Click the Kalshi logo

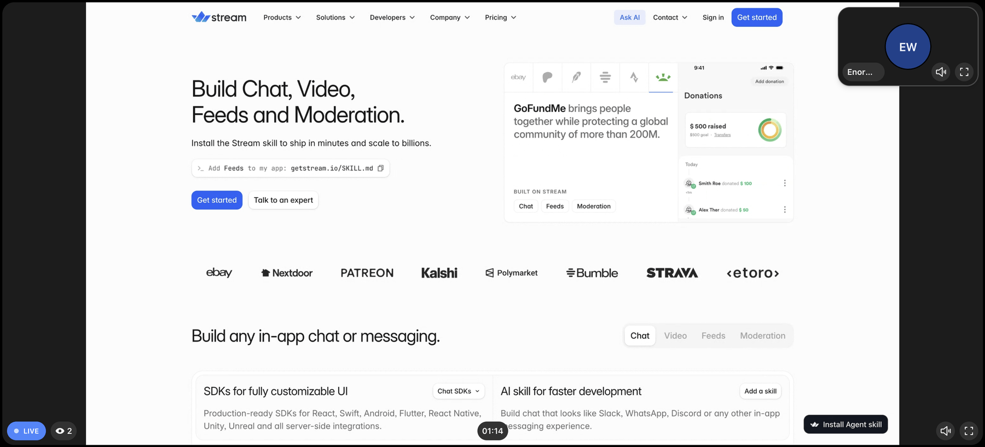tap(439, 273)
